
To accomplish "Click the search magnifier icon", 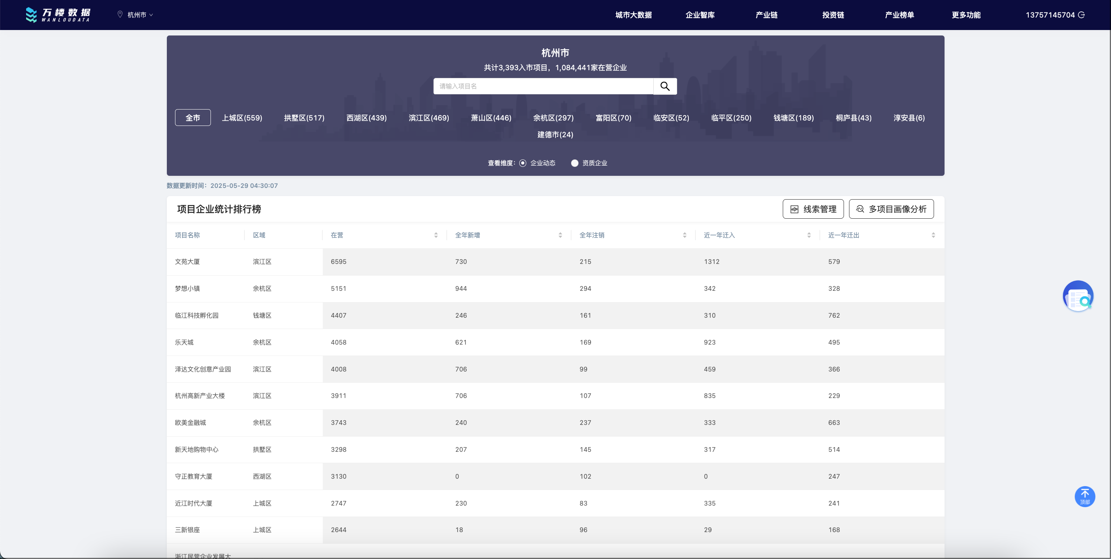I will click(665, 86).
